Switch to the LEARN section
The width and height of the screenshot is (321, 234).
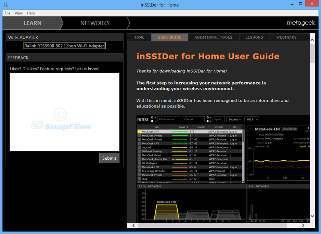[33, 23]
